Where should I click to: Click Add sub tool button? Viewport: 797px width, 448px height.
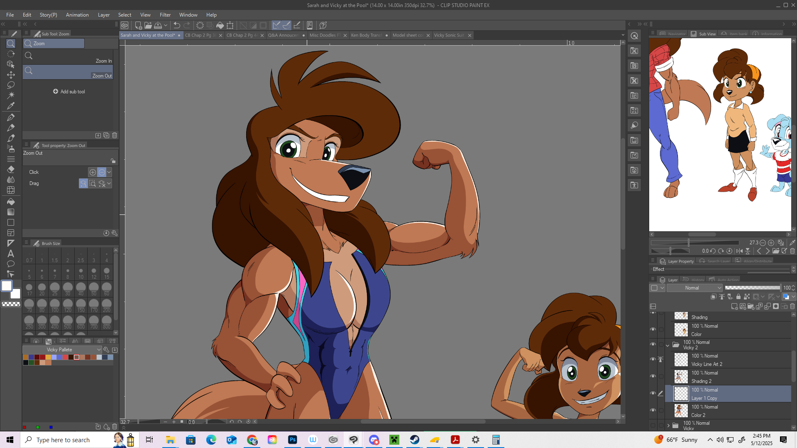click(x=69, y=92)
